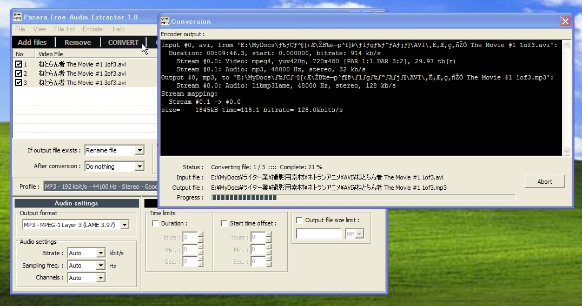Open the View menu

coord(39,29)
